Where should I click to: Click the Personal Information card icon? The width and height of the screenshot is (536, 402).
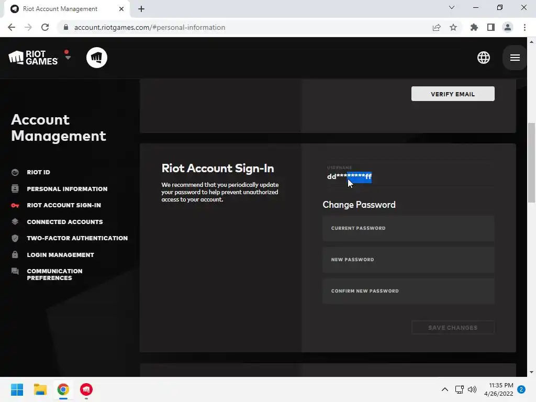15,188
